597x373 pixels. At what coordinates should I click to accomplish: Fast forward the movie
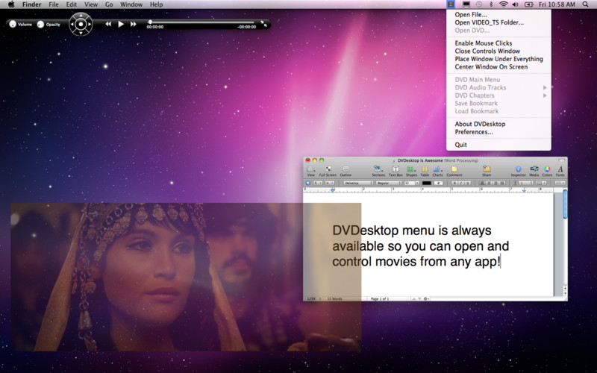[134, 24]
